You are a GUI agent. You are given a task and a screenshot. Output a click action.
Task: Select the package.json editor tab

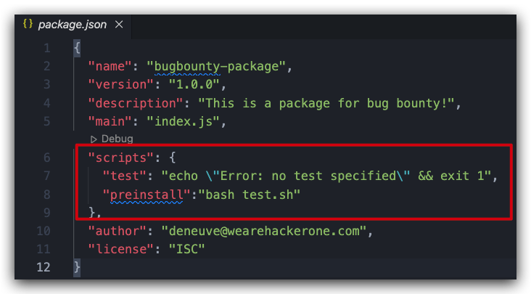click(x=73, y=25)
